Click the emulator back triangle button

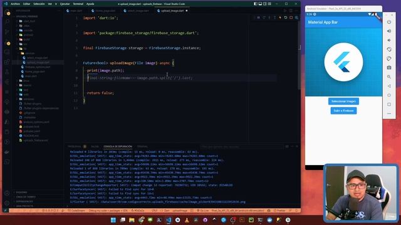pos(389,86)
